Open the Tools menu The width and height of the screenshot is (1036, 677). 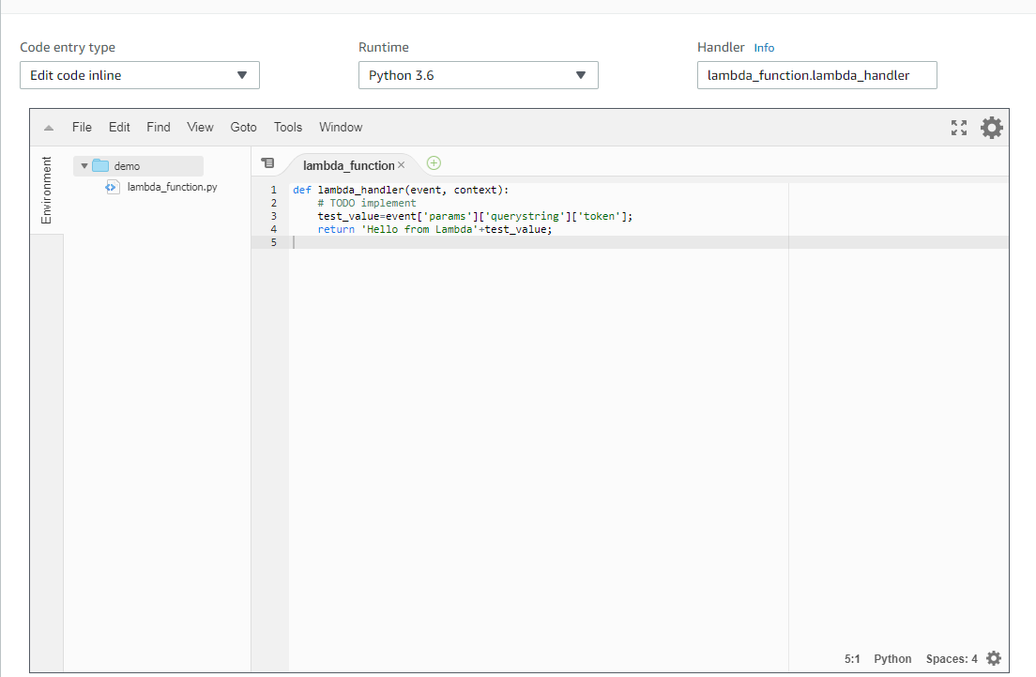point(287,127)
